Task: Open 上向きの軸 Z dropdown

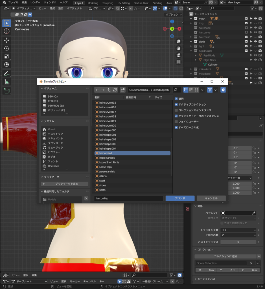Action: click(x=238, y=235)
